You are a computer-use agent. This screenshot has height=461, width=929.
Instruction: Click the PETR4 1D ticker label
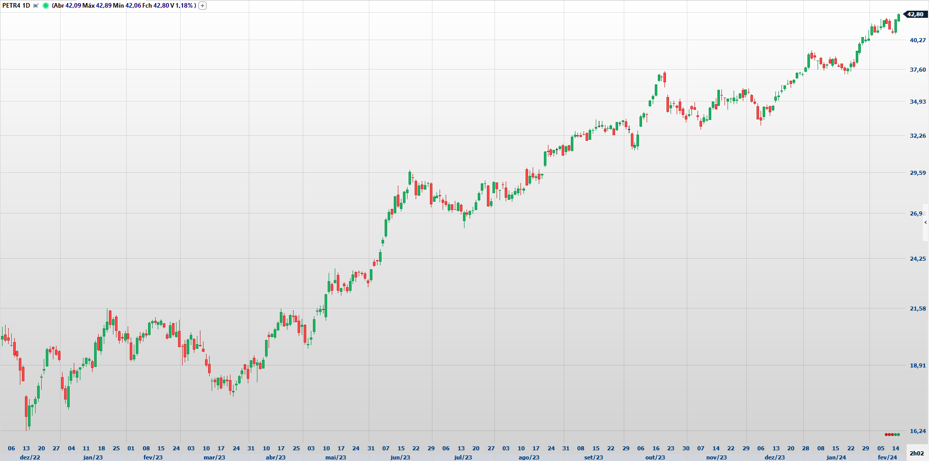pyautogui.click(x=16, y=6)
